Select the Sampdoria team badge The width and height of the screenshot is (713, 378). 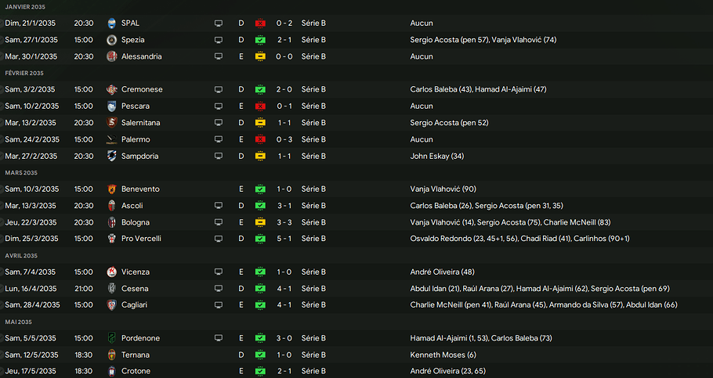point(111,156)
